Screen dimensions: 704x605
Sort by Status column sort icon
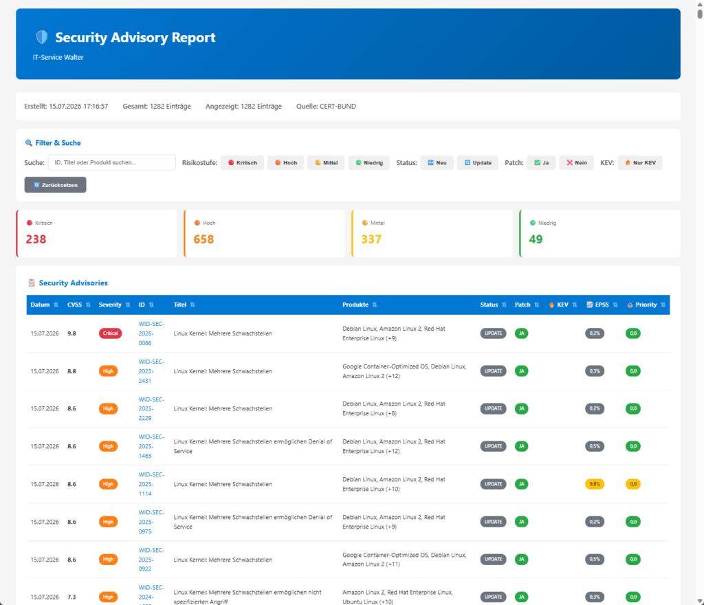click(504, 305)
